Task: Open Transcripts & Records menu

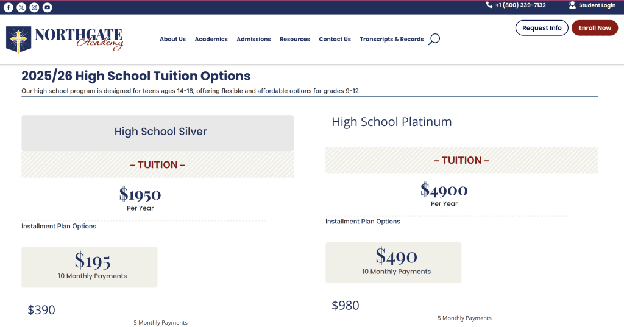Action: [391, 39]
